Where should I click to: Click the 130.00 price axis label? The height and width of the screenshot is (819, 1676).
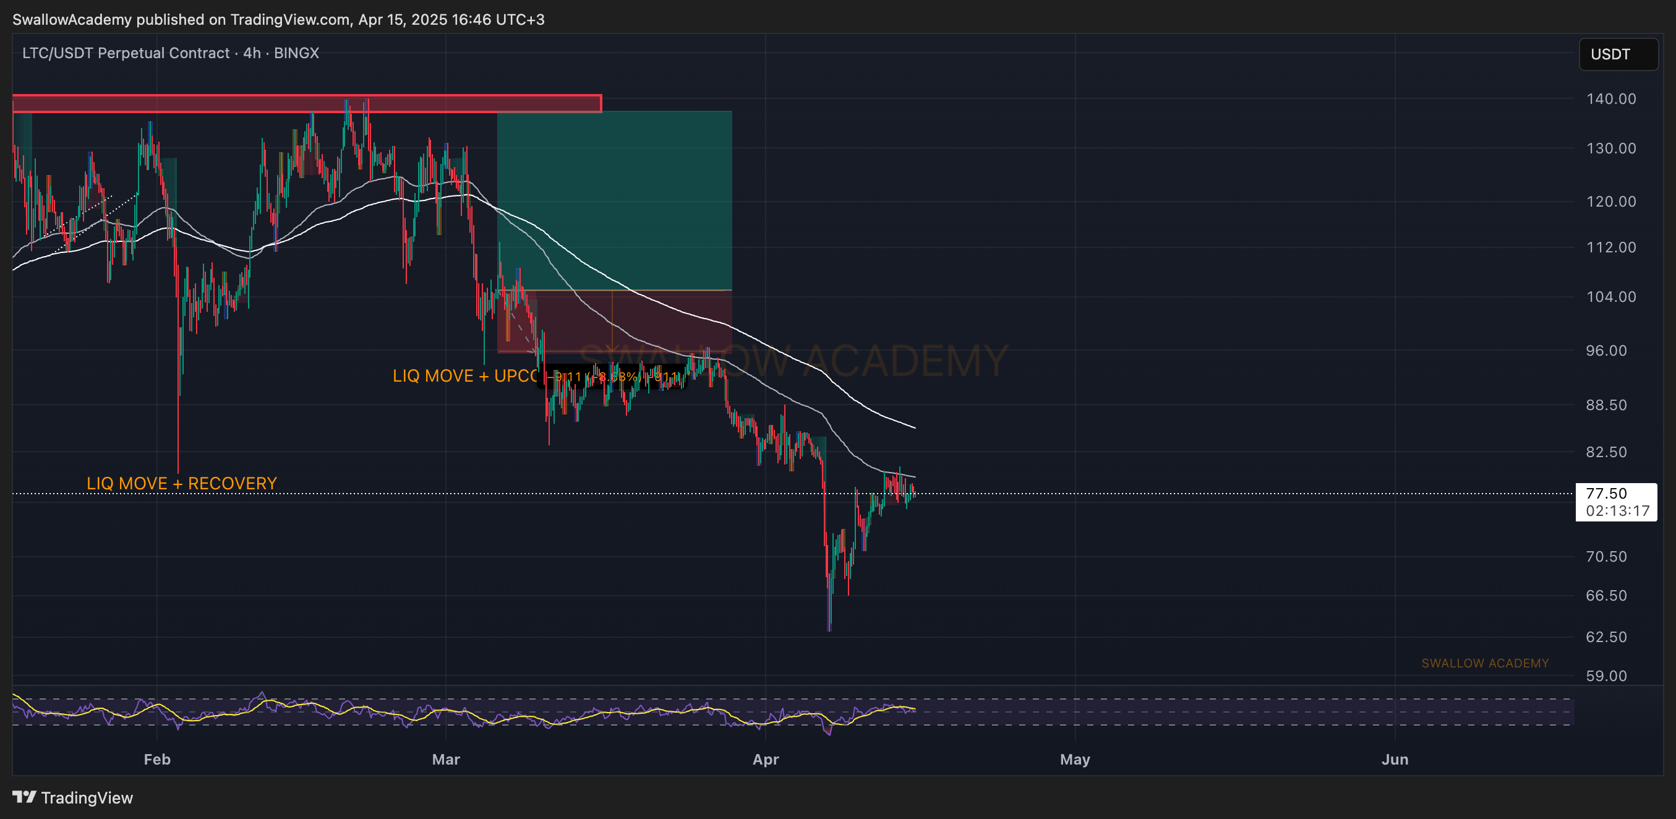1611,148
